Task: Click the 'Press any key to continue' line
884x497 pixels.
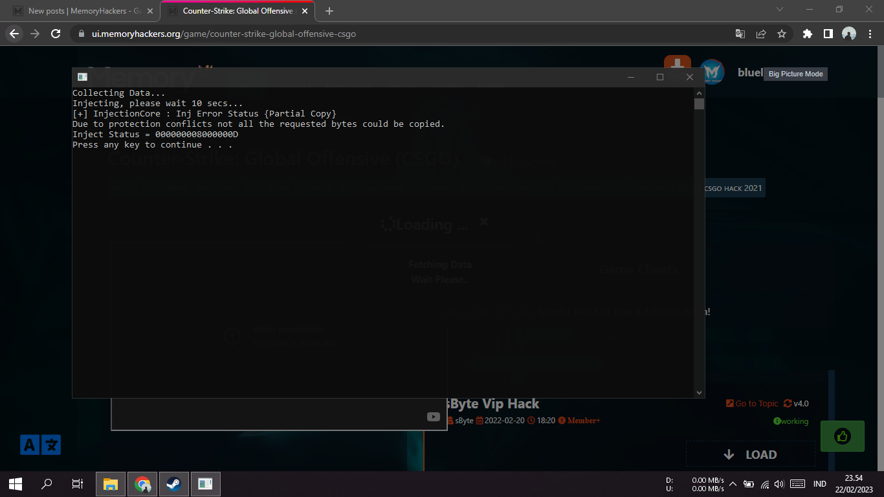Action: point(152,145)
